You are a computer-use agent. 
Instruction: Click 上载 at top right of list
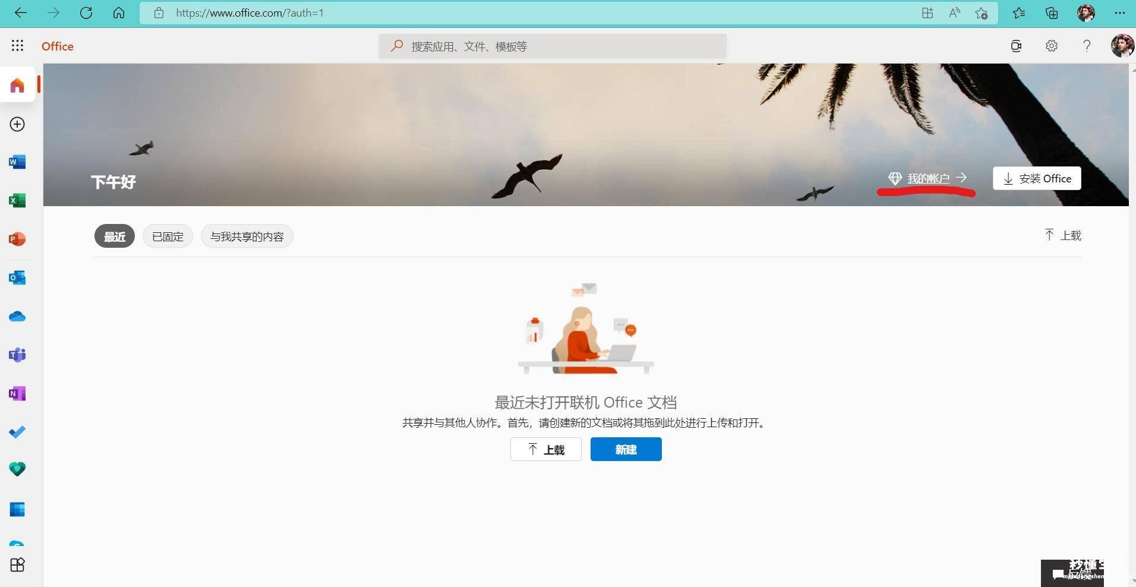click(1063, 235)
